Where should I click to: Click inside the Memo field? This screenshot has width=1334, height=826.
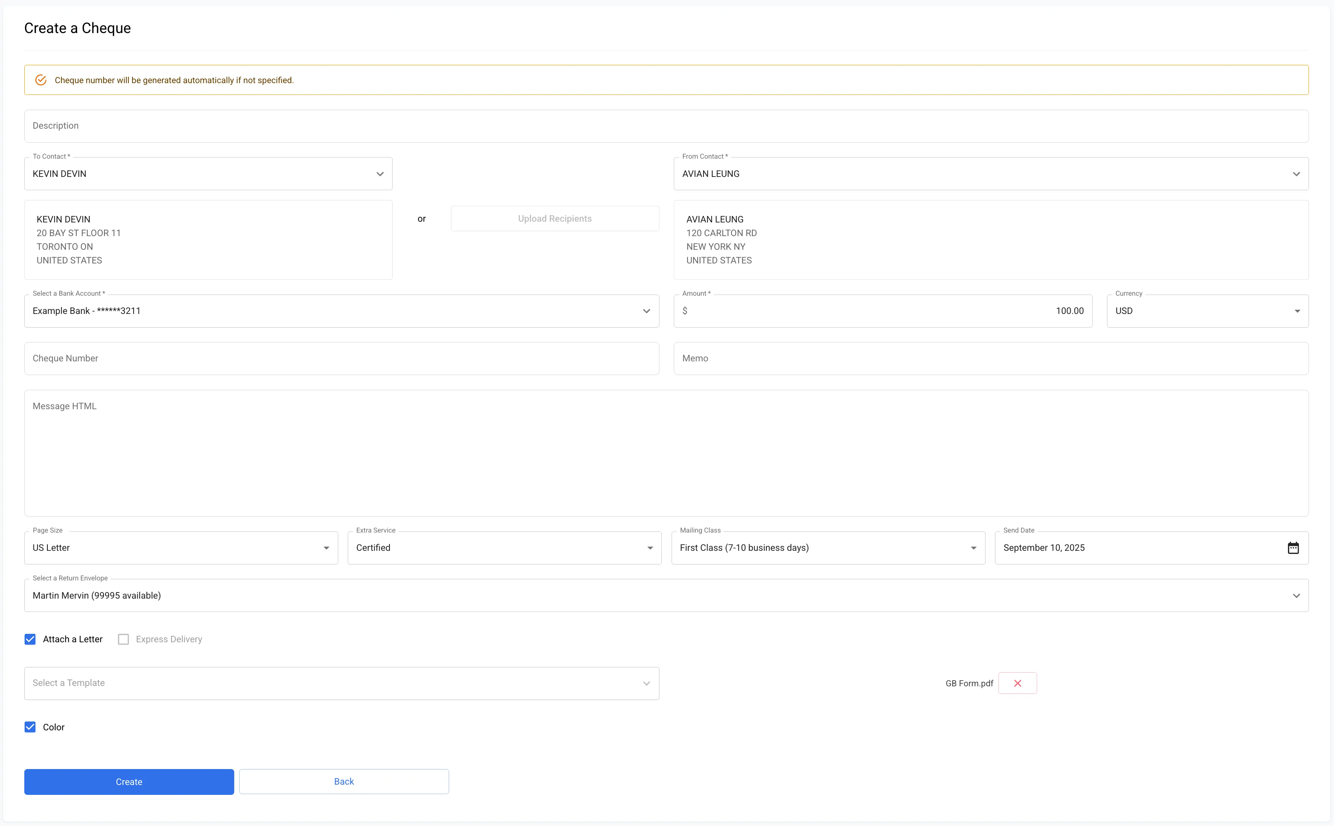point(874,358)
